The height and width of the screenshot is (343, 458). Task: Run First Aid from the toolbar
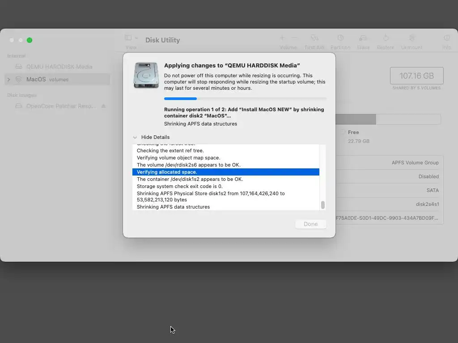(x=314, y=38)
